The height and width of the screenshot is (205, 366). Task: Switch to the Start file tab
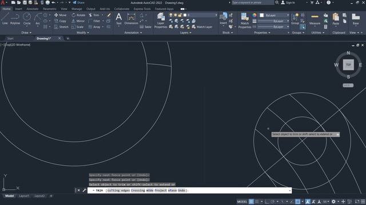[x=10, y=38]
